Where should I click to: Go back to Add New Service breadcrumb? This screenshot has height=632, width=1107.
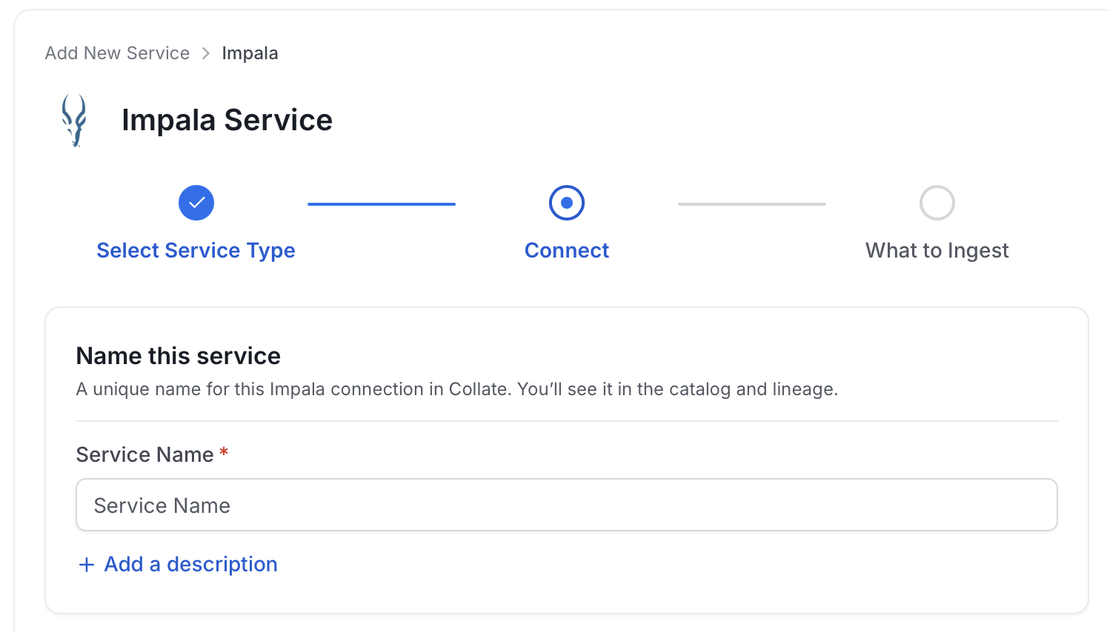pyautogui.click(x=117, y=53)
